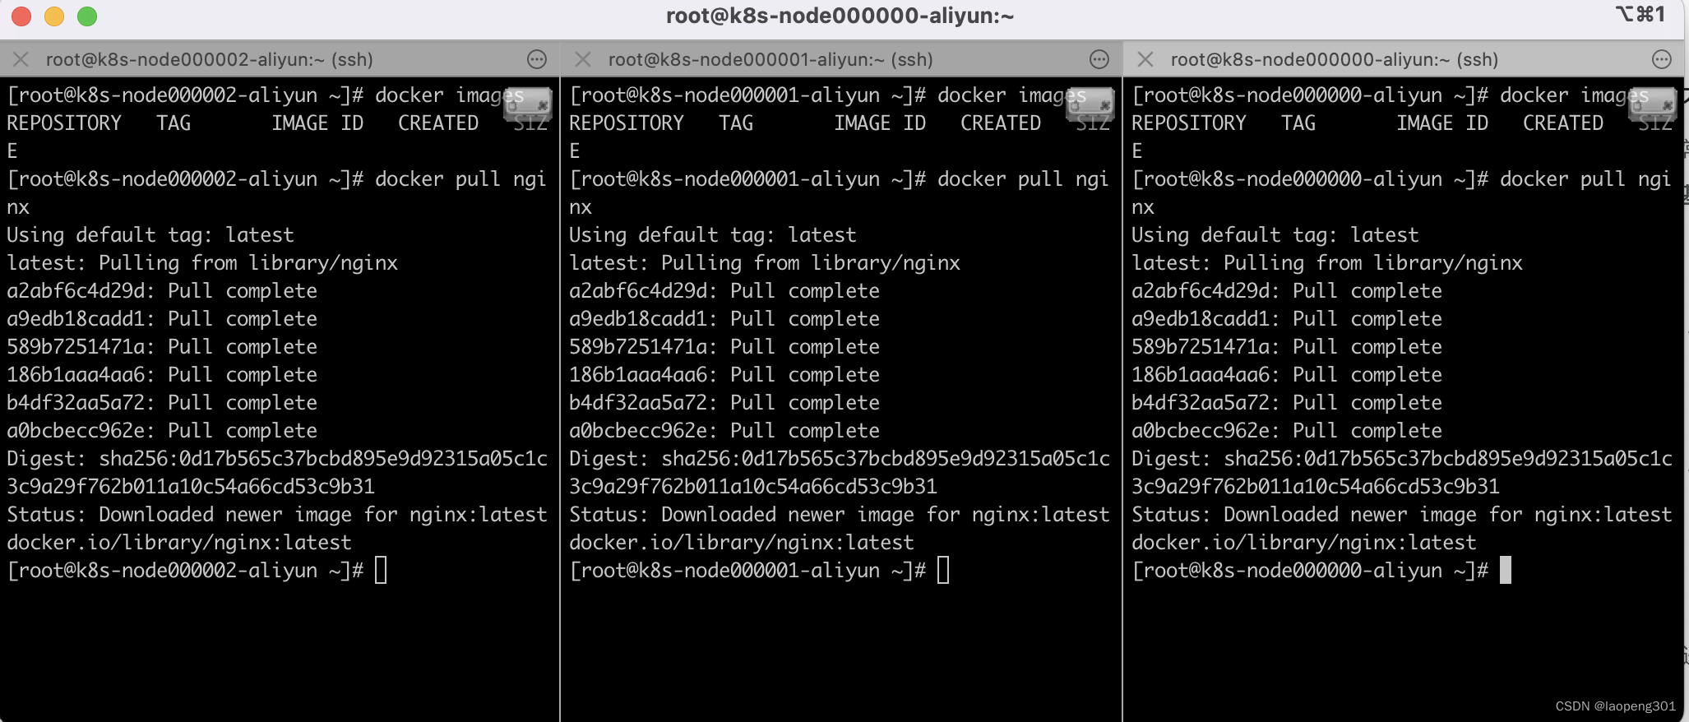Click the prompt cursor in node000001 terminal
1689x722 pixels.
click(943, 570)
